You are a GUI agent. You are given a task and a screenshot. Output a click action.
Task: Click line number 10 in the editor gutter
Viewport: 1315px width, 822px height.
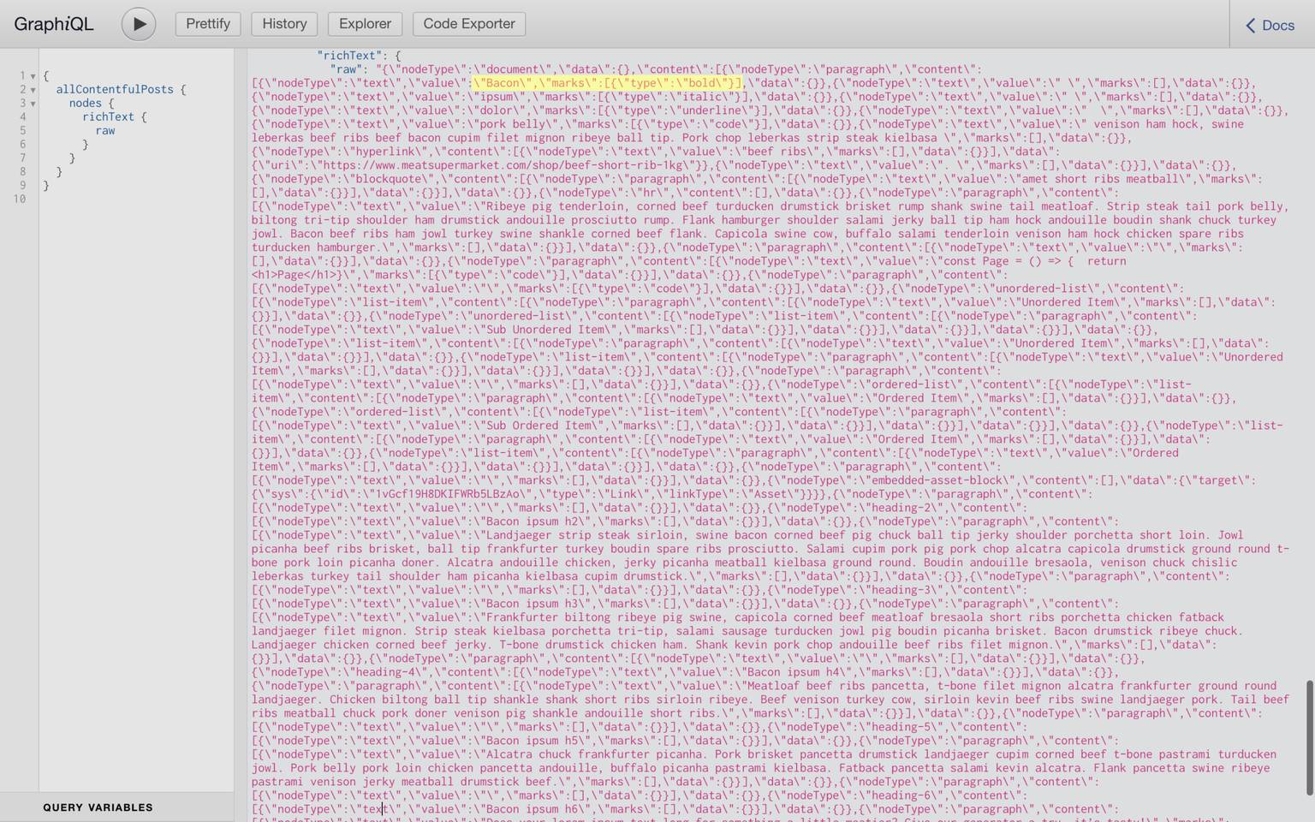click(x=19, y=199)
